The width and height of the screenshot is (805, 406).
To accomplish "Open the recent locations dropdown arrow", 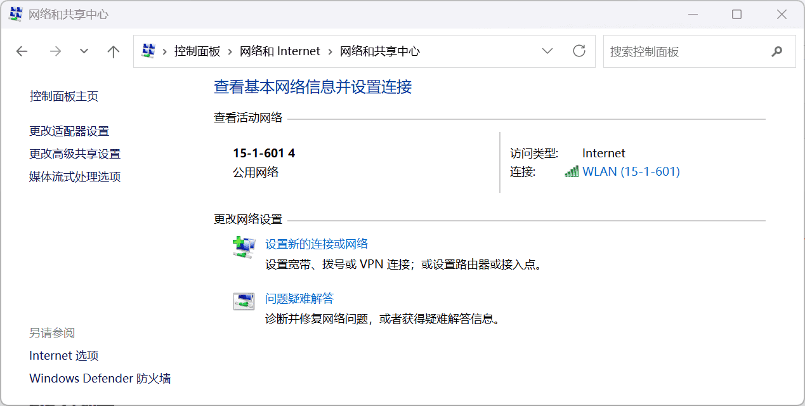I will (x=84, y=51).
